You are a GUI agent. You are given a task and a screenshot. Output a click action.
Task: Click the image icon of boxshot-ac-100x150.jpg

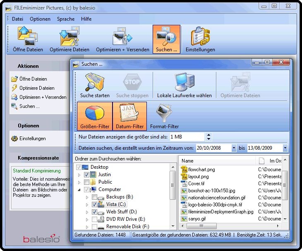(184, 191)
